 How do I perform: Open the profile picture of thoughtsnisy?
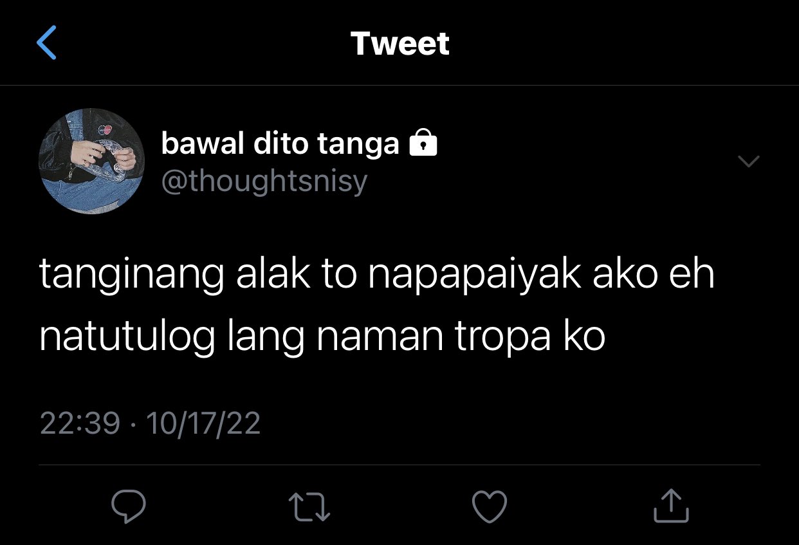tap(92, 161)
